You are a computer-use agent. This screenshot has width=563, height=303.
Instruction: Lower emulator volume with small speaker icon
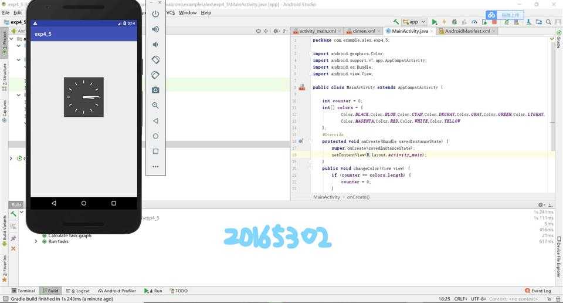pyautogui.click(x=155, y=45)
